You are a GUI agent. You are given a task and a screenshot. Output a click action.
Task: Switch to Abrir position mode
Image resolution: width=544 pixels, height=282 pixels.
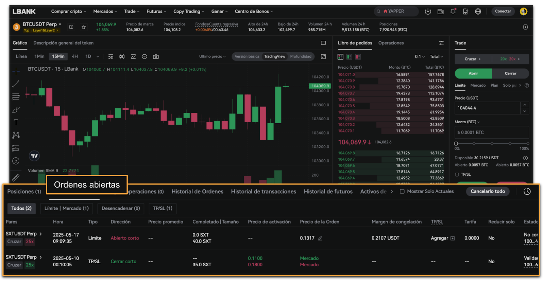pyautogui.click(x=473, y=73)
